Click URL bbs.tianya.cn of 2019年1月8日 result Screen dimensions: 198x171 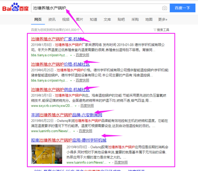pyautogui.click(x=49, y=55)
